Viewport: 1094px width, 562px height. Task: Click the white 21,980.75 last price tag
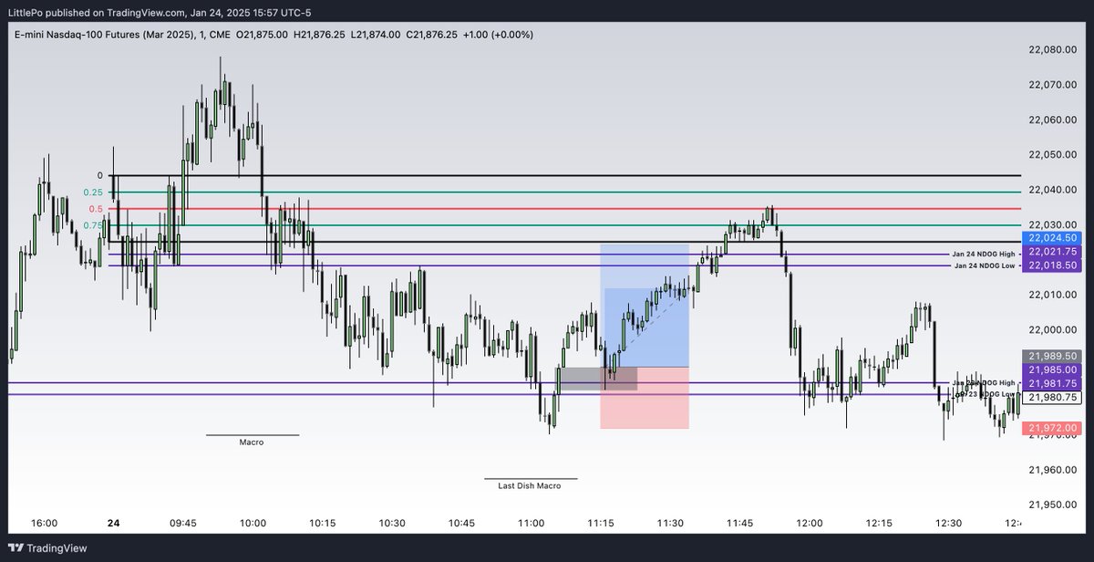click(x=1054, y=397)
